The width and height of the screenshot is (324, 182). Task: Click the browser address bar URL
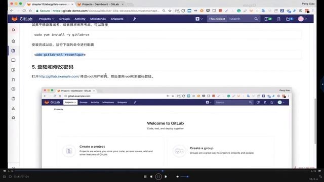click(x=106, y=11)
